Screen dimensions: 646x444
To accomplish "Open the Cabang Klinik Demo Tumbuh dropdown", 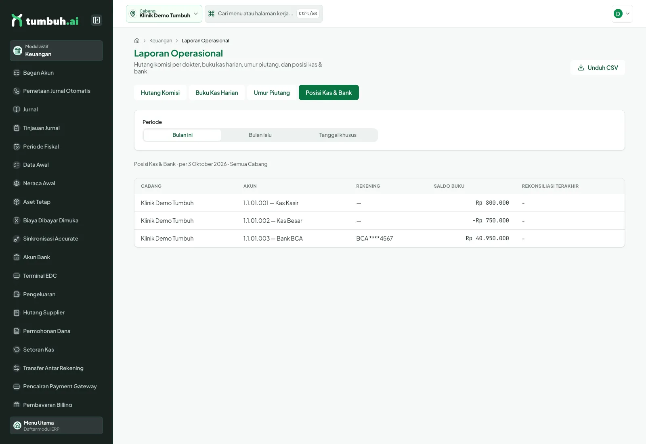I will (x=164, y=14).
